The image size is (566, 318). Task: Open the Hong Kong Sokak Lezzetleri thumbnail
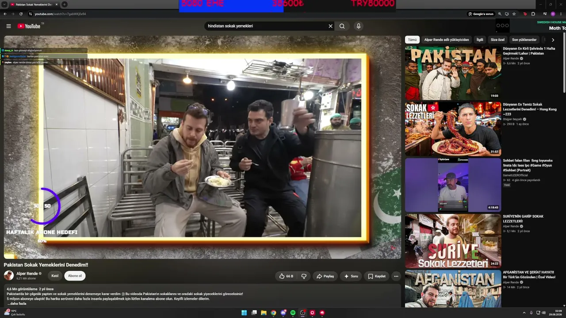[453, 129]
